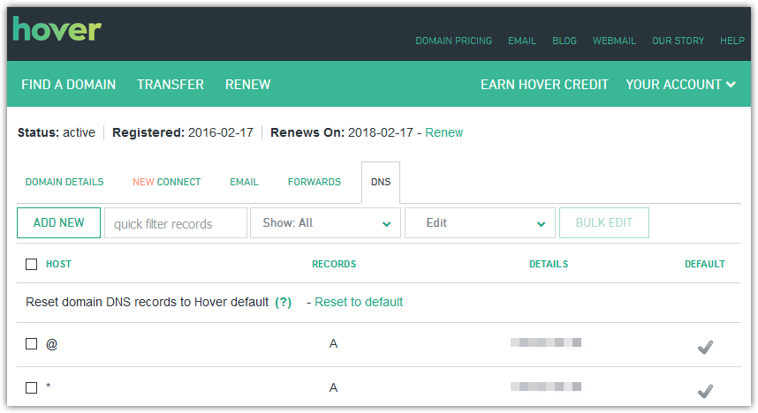
Task: Click the default checkmark in the * row
Action: point(705,390)
